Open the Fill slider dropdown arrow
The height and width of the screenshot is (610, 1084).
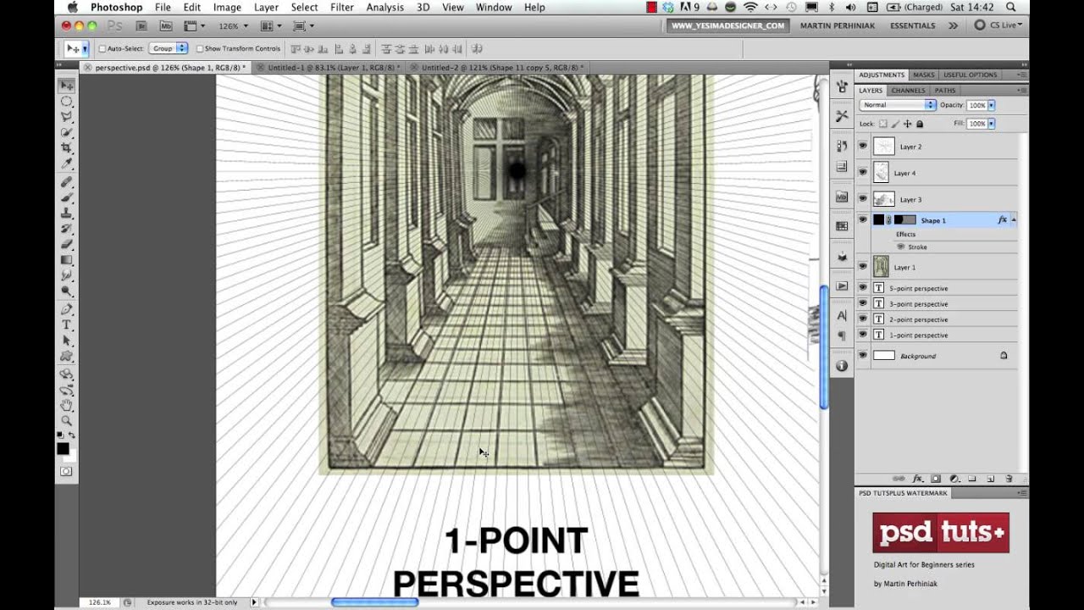click(992, 124)
